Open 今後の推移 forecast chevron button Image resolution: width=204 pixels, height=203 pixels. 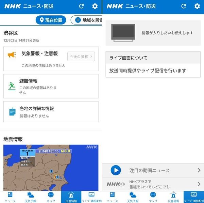pyautogui.click(x=81, y=57)
